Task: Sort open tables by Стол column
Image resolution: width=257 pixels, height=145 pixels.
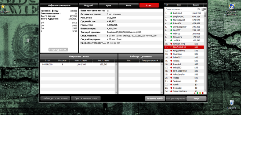Action: [47, 60]
